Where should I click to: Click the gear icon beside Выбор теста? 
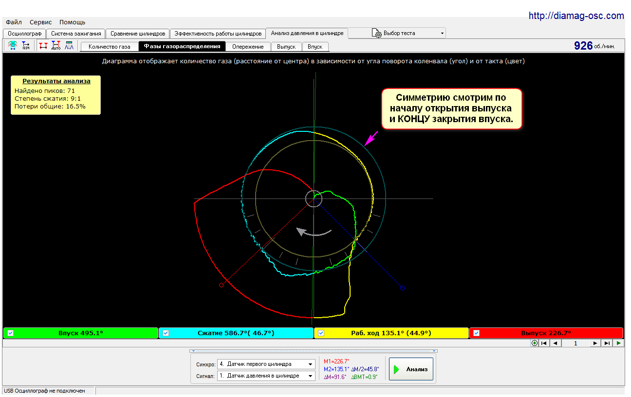coord(377,33)
